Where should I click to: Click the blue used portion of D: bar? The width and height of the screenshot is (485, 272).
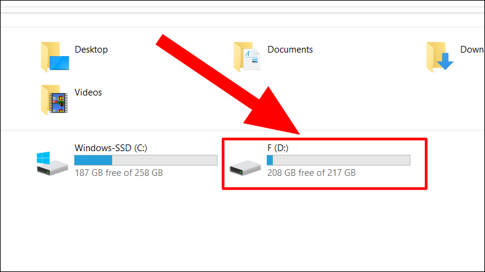click(x=270, y=160)
